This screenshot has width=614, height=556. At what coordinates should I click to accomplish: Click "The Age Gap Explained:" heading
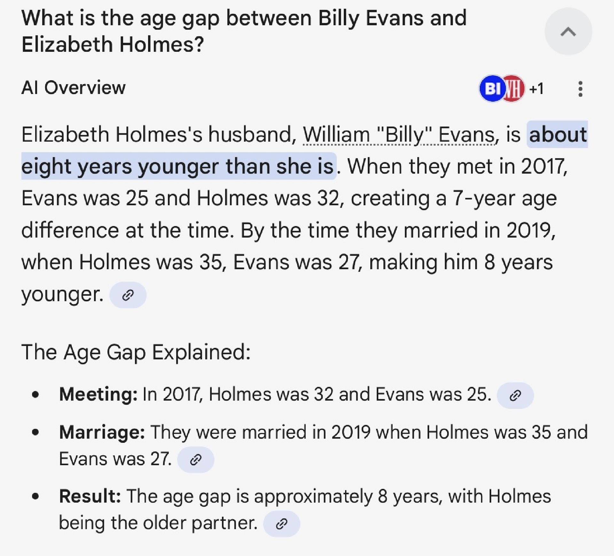(x=136, y=352)
